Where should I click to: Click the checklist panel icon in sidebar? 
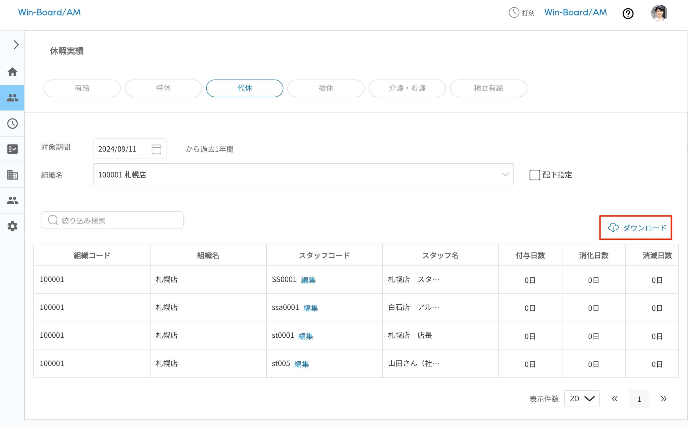[x=12, y=149]
